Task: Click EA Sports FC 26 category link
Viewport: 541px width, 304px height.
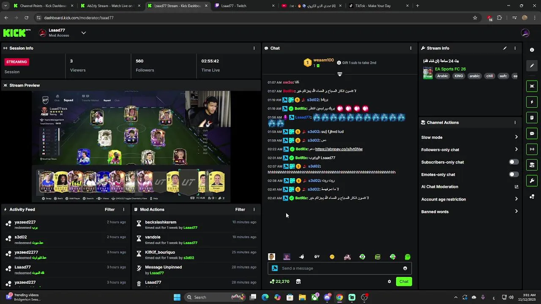Action: pos(450,69)
